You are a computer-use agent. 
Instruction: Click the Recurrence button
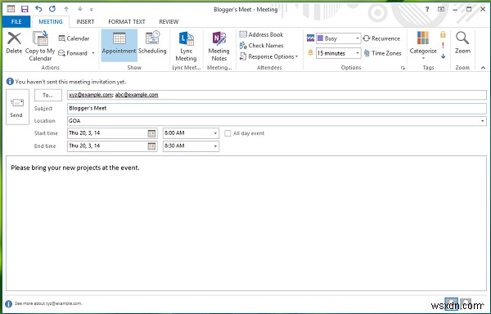click(381, 38)
